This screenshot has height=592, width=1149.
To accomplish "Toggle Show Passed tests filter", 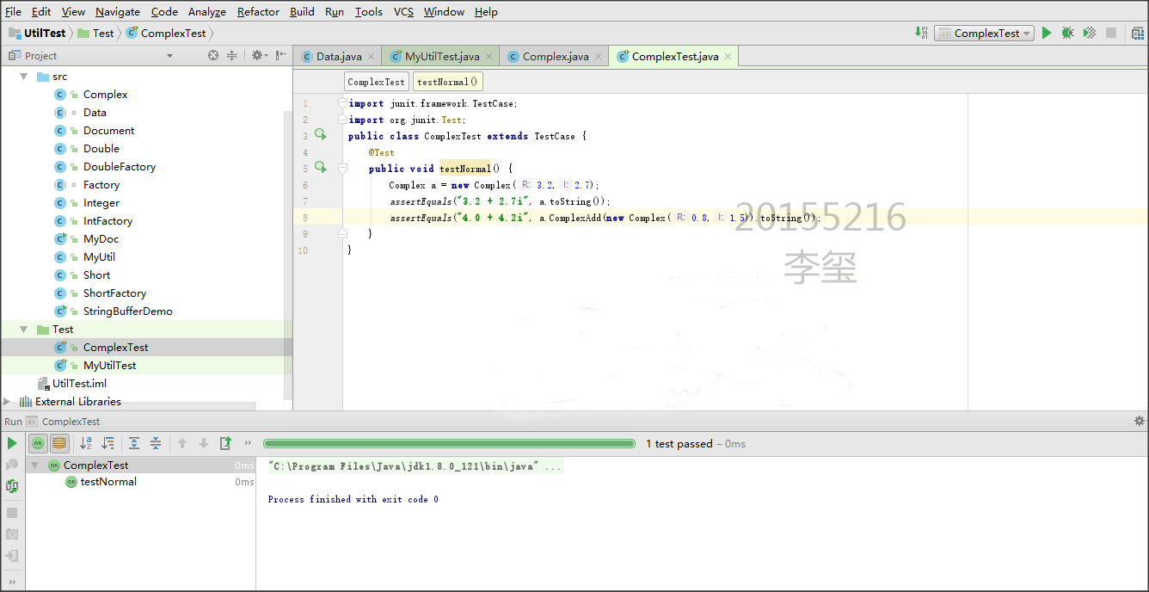I will (38, 443).
